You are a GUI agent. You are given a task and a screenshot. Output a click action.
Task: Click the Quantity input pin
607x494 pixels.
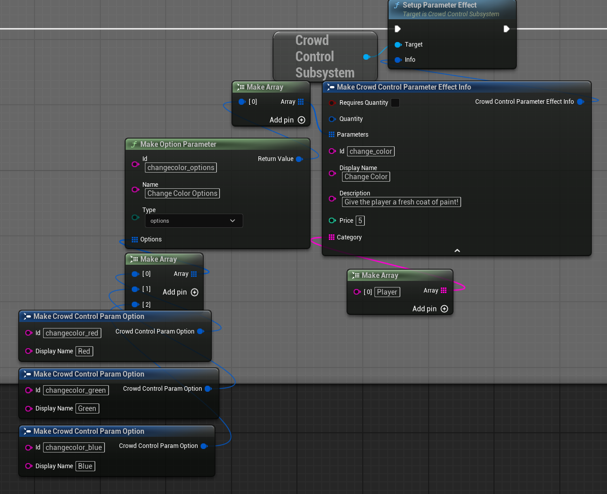tap(332, 119)
